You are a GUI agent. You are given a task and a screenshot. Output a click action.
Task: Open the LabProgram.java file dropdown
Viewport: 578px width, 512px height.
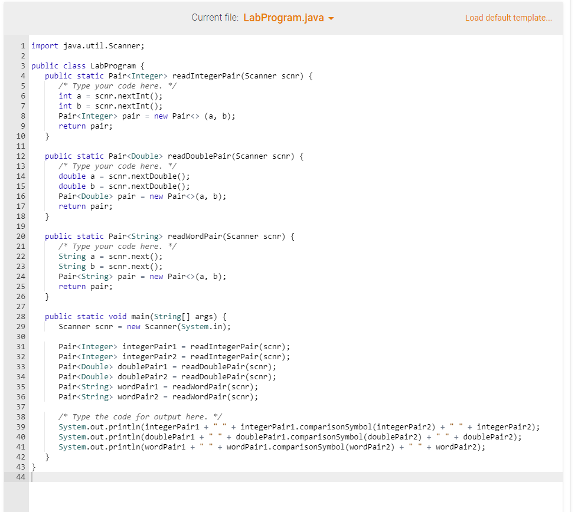(x=289, y=18)
